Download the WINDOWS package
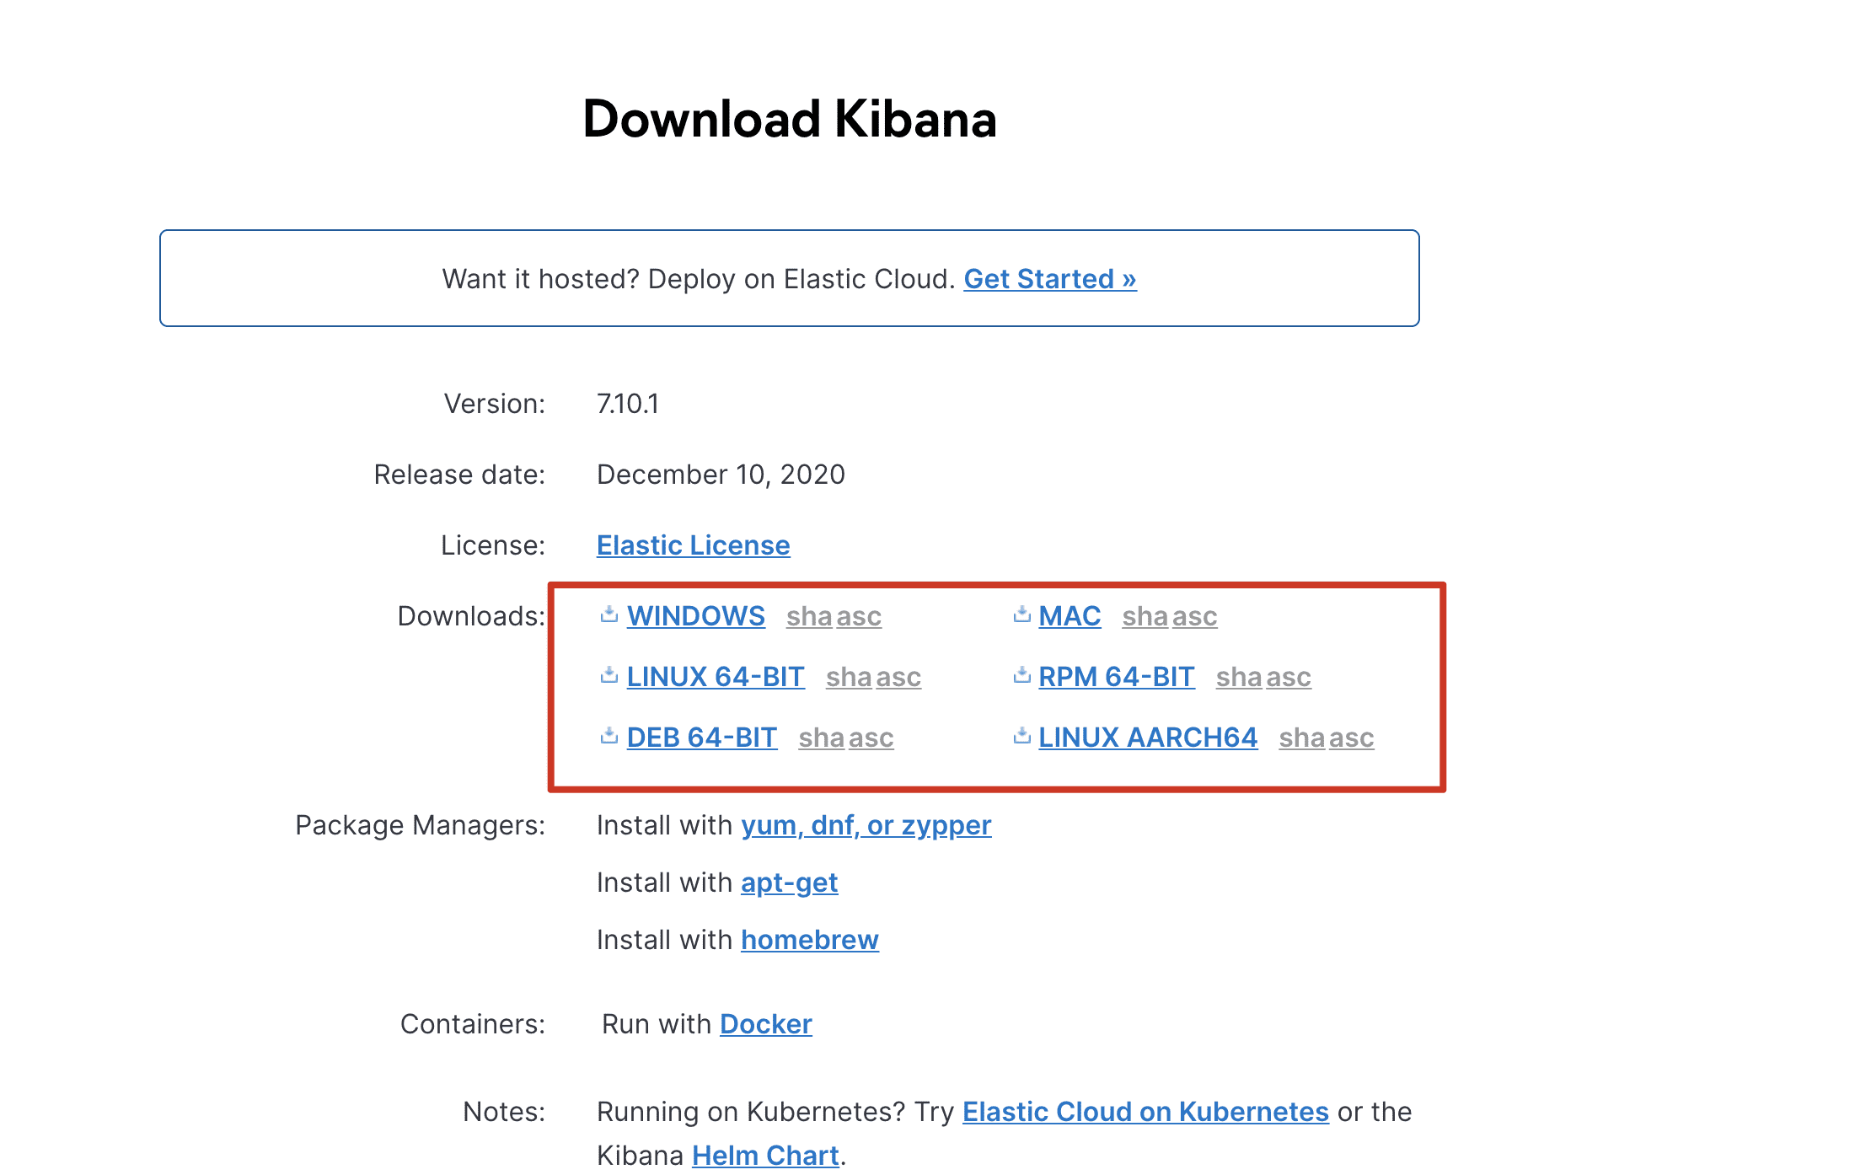The image size is (1871, 1175). [695, 616]
